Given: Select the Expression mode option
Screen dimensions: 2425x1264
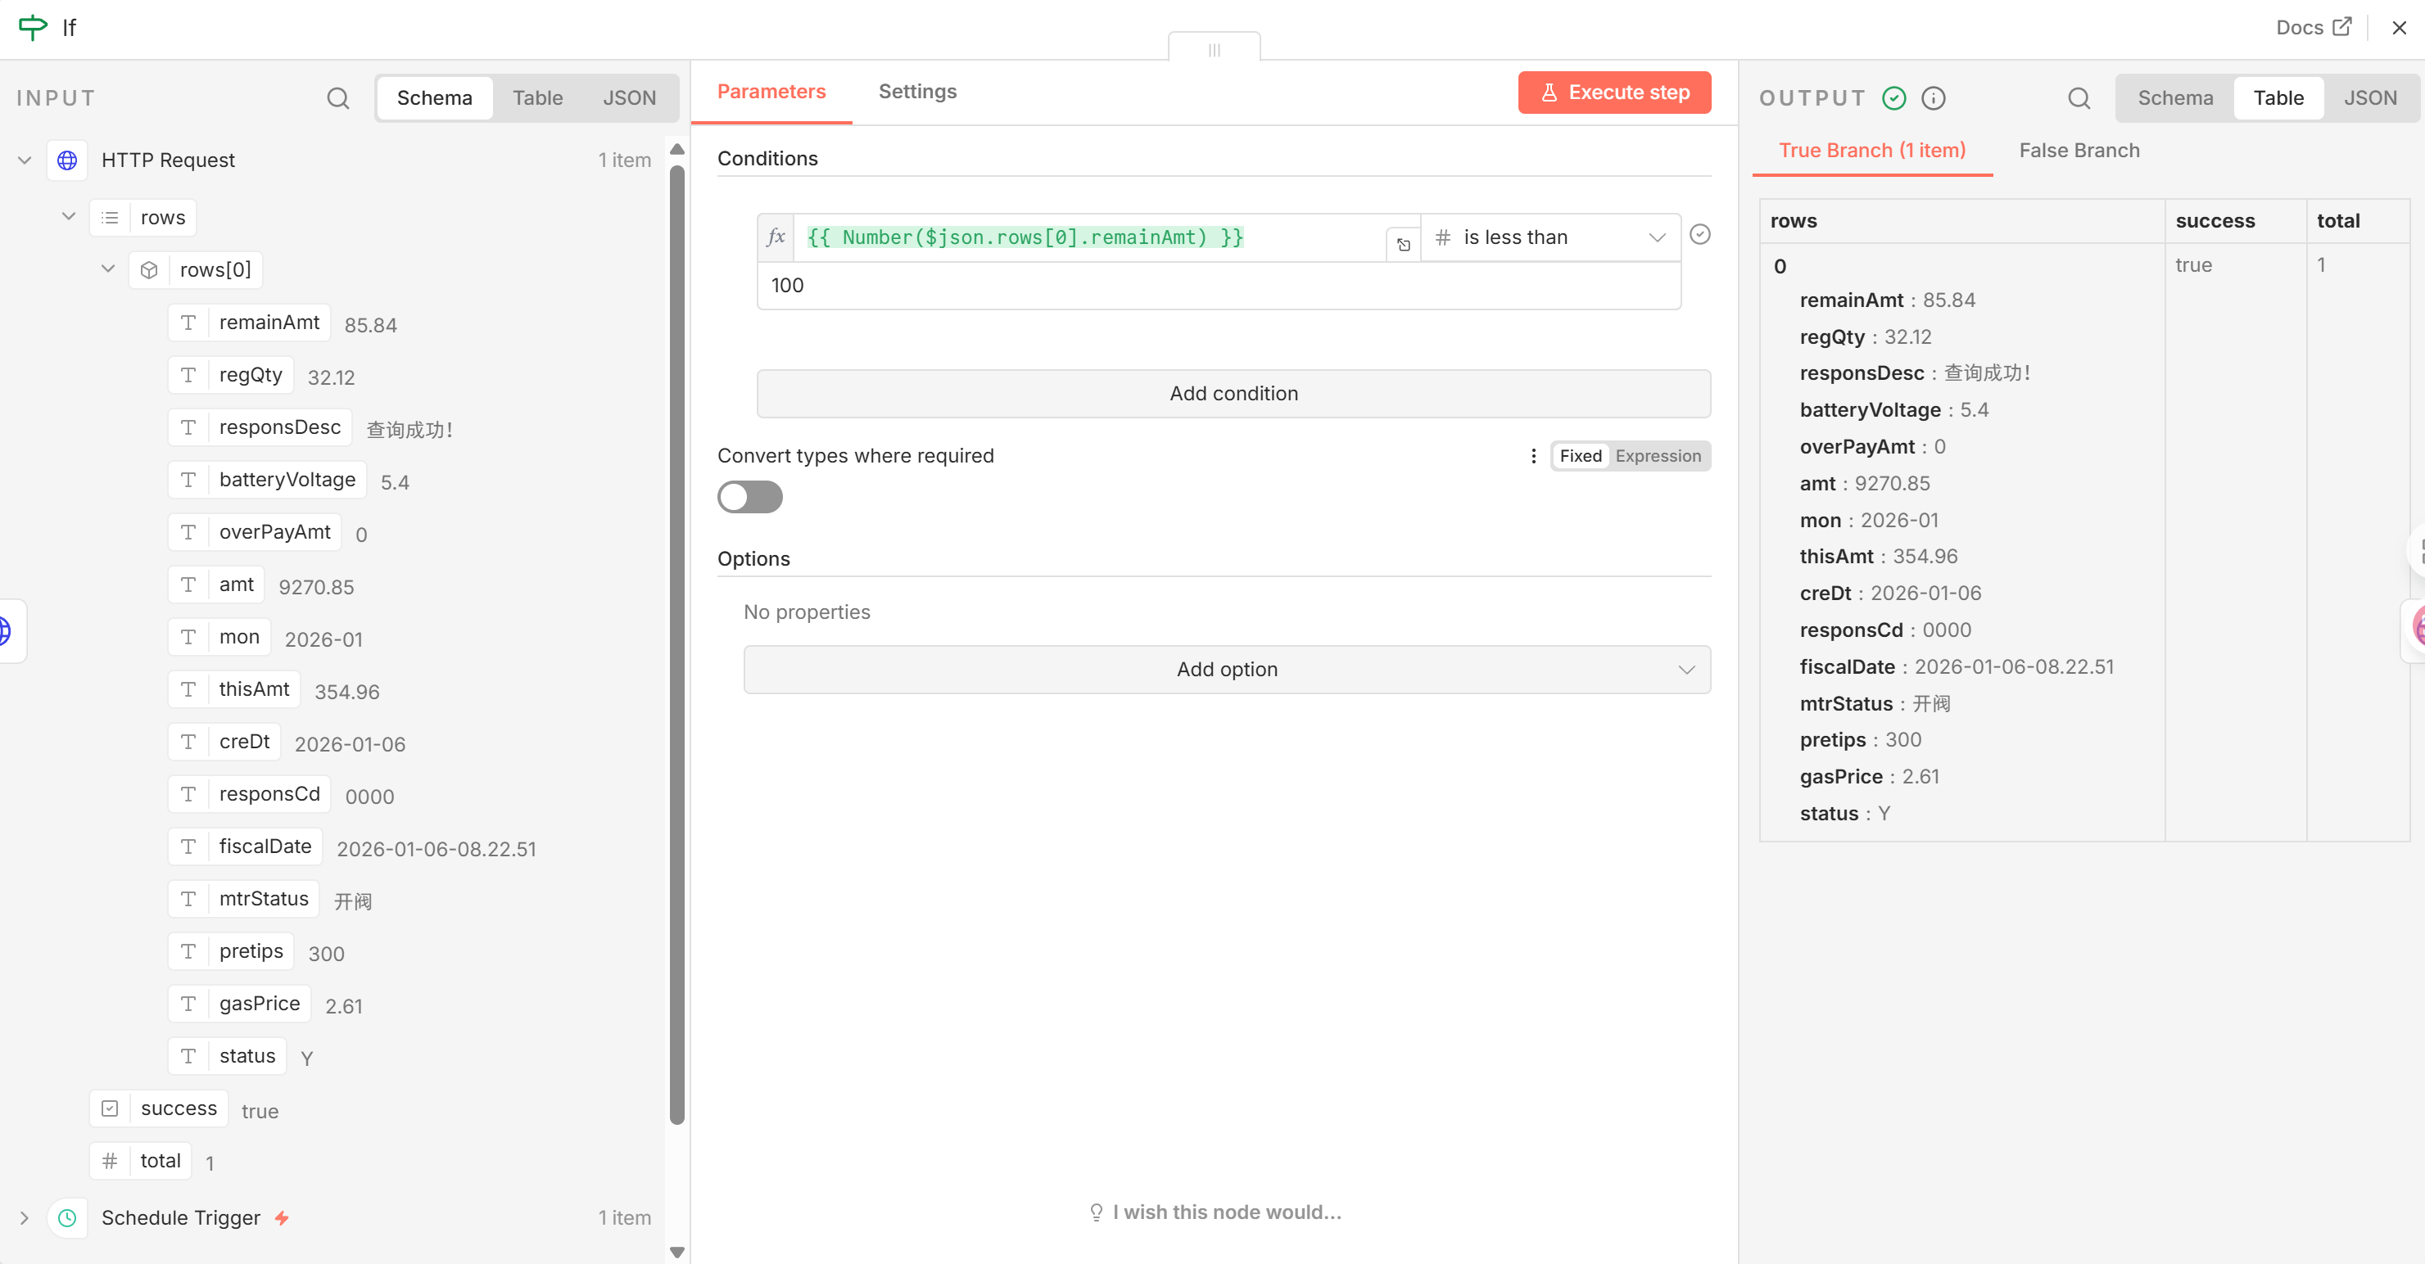Looking at the screenshot, I should [x=1658, y=455].
